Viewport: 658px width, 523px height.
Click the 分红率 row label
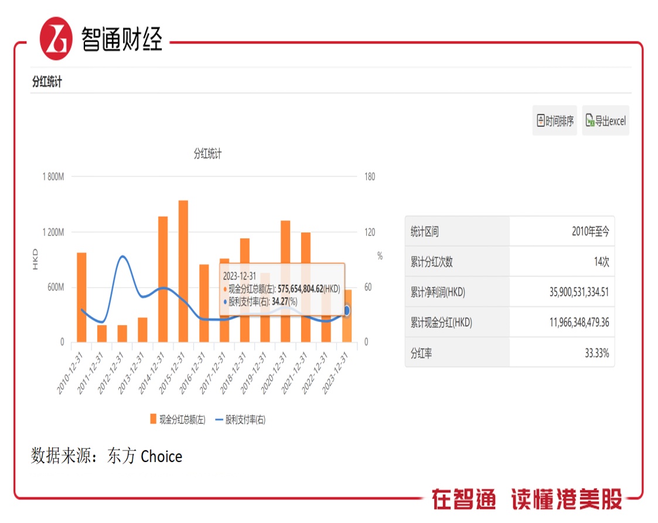[x=421, y=353]
